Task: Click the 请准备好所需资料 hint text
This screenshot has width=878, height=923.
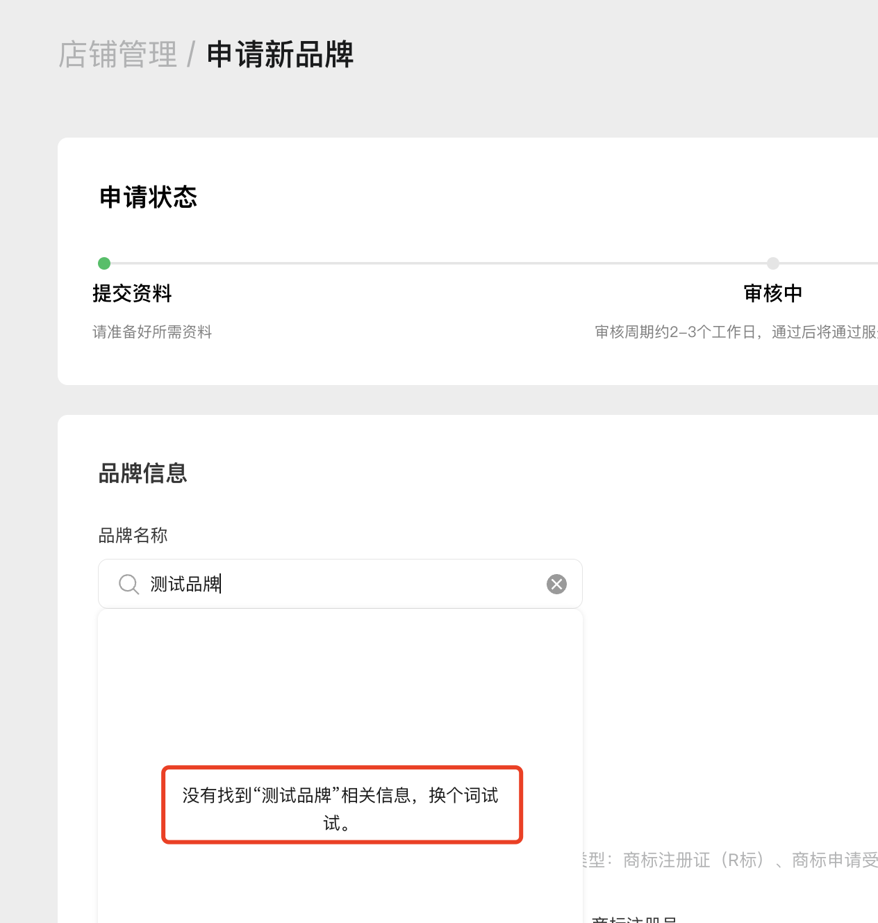Action: [x=152, y=332]
